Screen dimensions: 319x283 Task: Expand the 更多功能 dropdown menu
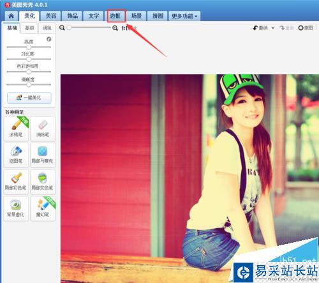184,16
